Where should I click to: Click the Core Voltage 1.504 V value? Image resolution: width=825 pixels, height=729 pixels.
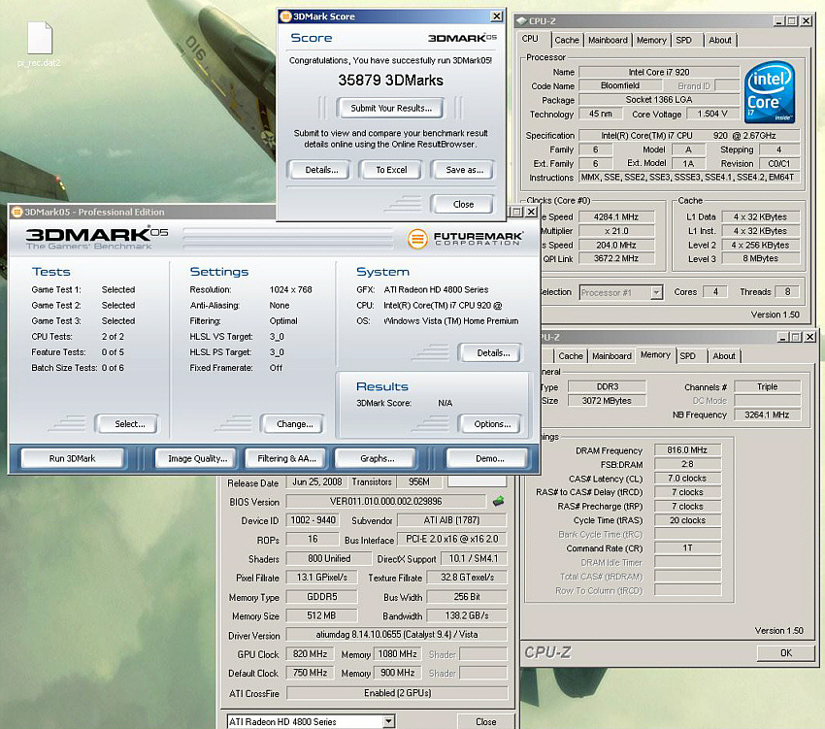[711, 114]
